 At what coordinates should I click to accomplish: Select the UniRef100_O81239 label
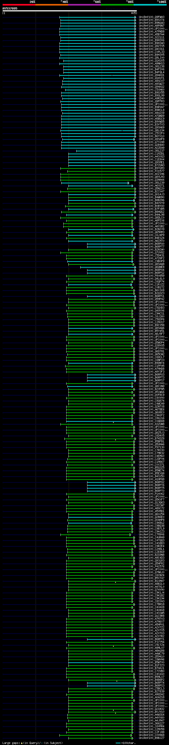(x=152, y=183)
